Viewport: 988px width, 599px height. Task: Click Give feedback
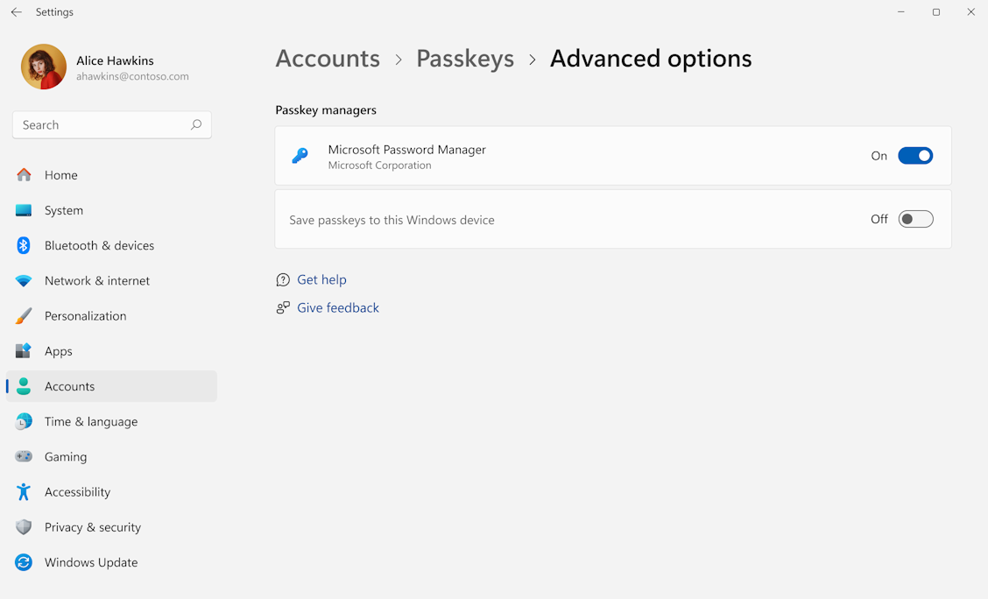(337, 307)
